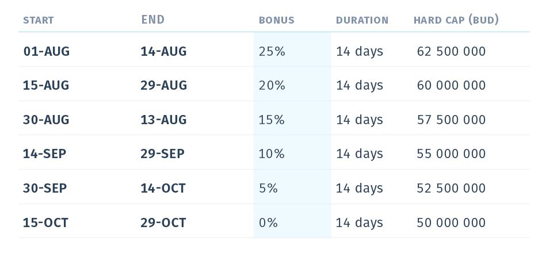542x257 pixels.
Task: Select the 15-OCT start date cell
Action: 45,223
